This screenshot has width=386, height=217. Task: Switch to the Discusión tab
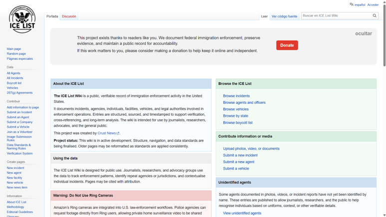pos(69,16)
